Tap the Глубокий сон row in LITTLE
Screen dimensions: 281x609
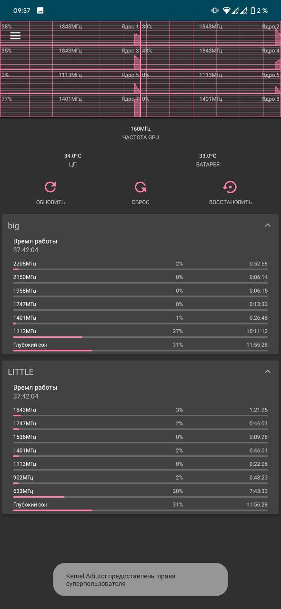140,506
